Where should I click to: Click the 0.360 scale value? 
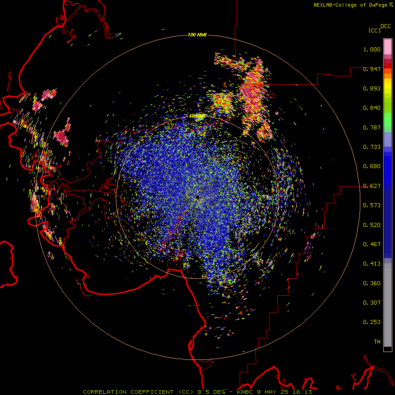372,284
